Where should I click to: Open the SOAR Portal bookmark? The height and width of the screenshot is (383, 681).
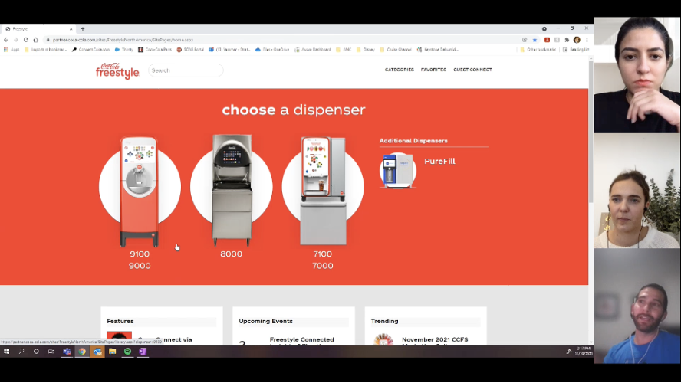190,50
